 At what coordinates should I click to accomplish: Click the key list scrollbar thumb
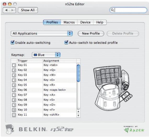[78, 73]
